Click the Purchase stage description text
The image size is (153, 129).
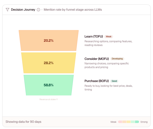coord(108,87)
